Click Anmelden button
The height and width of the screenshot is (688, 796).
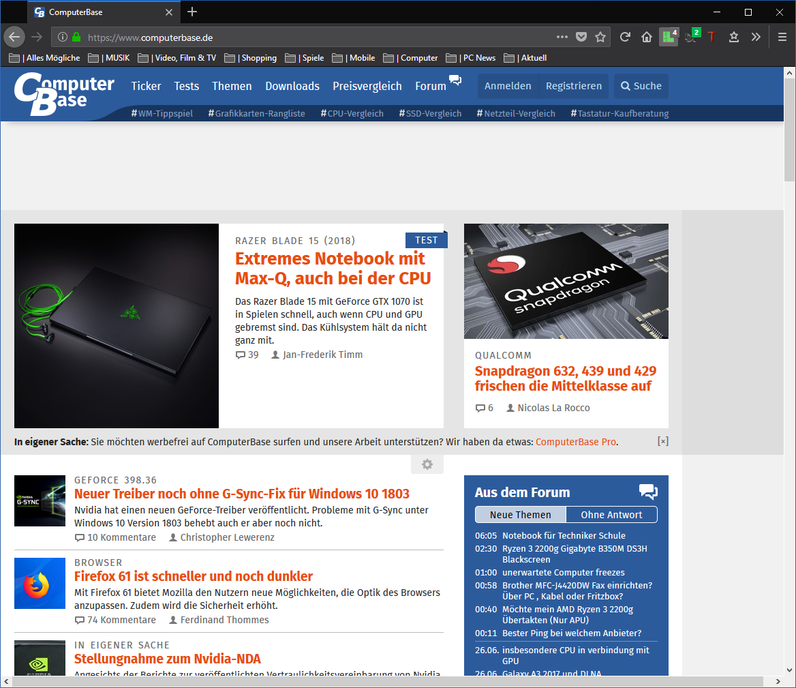click(508, 87)
